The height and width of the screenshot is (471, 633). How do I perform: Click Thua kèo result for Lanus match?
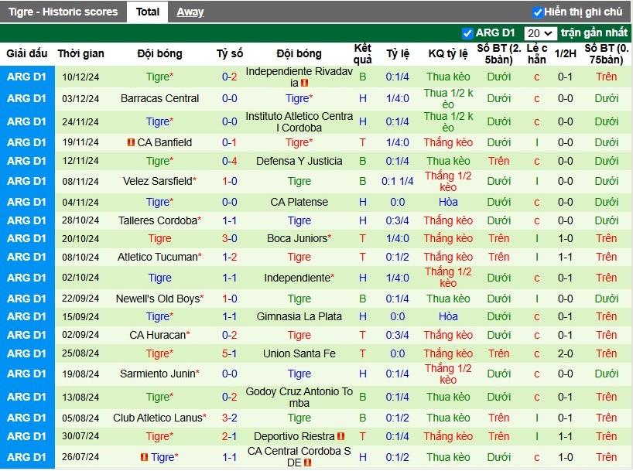coord(448,418)
